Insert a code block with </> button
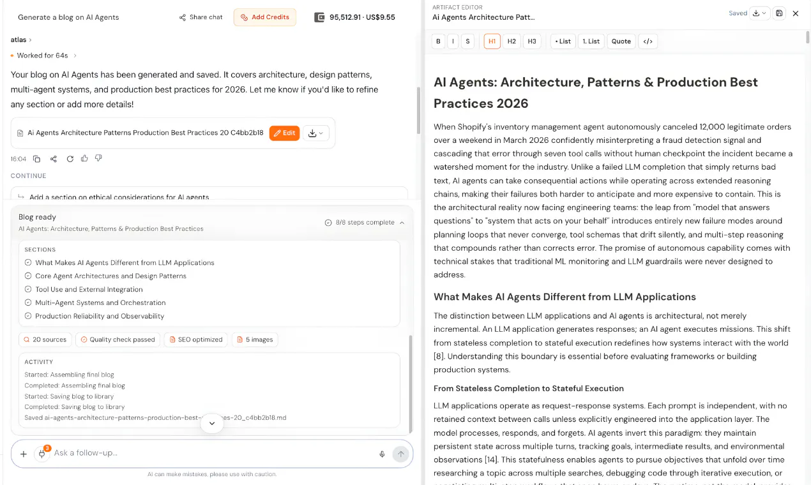Image resolution: width=811 pixels, height=485 pixels. tap(648, 41)
